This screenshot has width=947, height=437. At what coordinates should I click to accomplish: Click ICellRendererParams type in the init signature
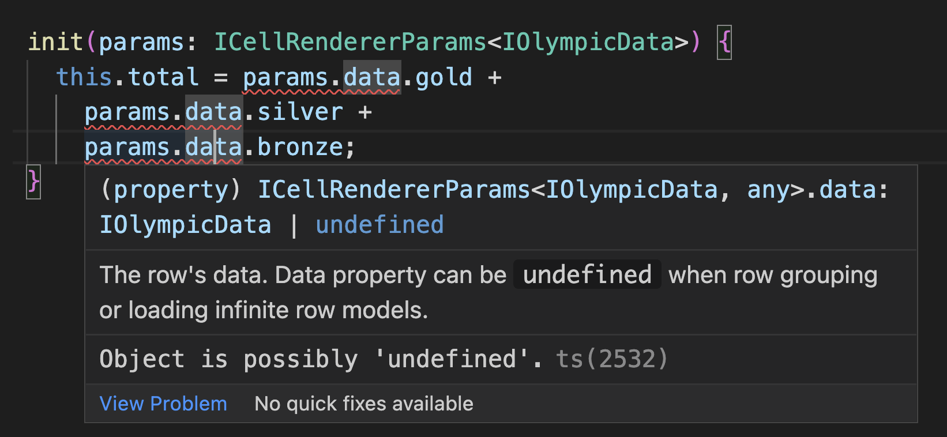coord(351,42)
